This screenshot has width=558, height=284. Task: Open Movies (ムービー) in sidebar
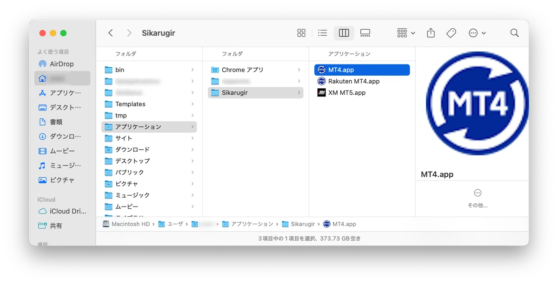(x=62, y=151)
